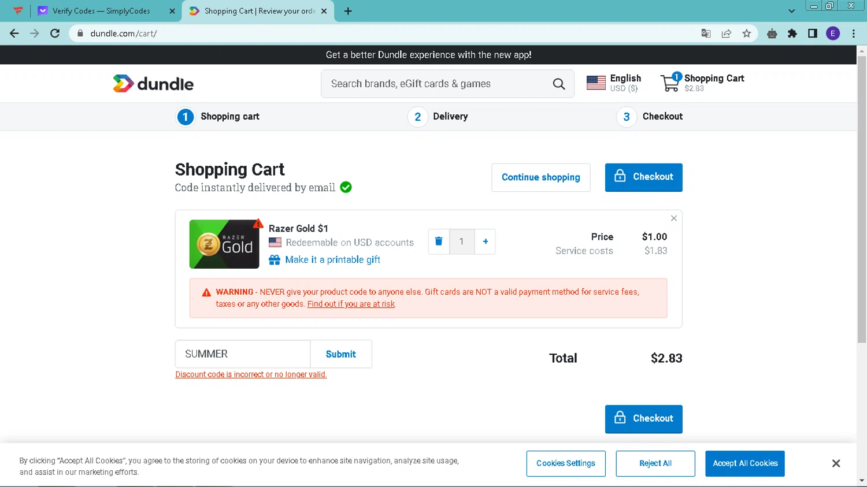Image resolution: width=867 pixels, height=487 pixels.
Task: Bookmark this page with star icon
Action: click(747, 34)
